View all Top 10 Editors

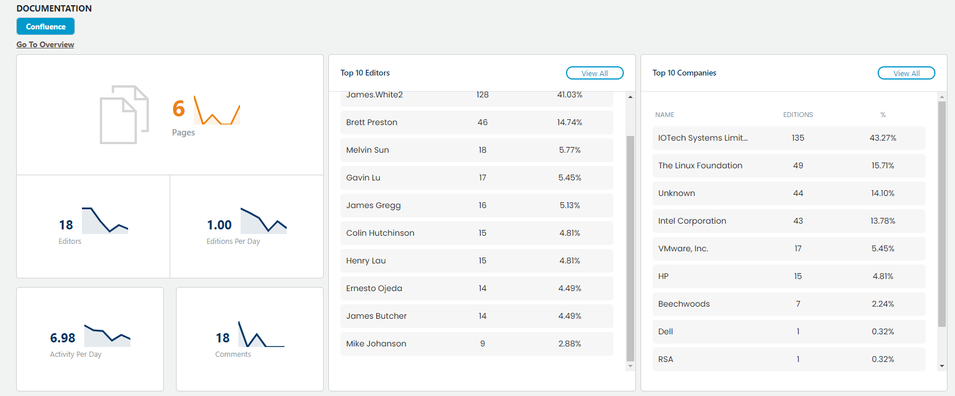click(594, 73)
